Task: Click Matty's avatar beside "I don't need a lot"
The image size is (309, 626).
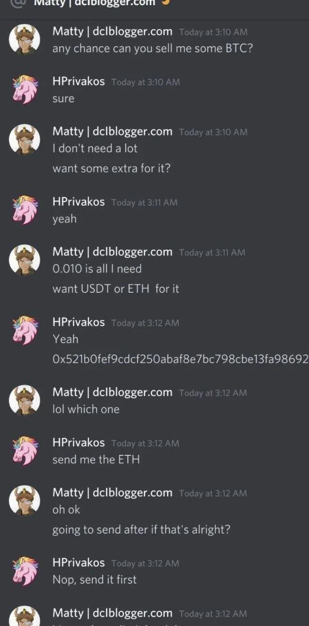Action: [x=24, y=140]
